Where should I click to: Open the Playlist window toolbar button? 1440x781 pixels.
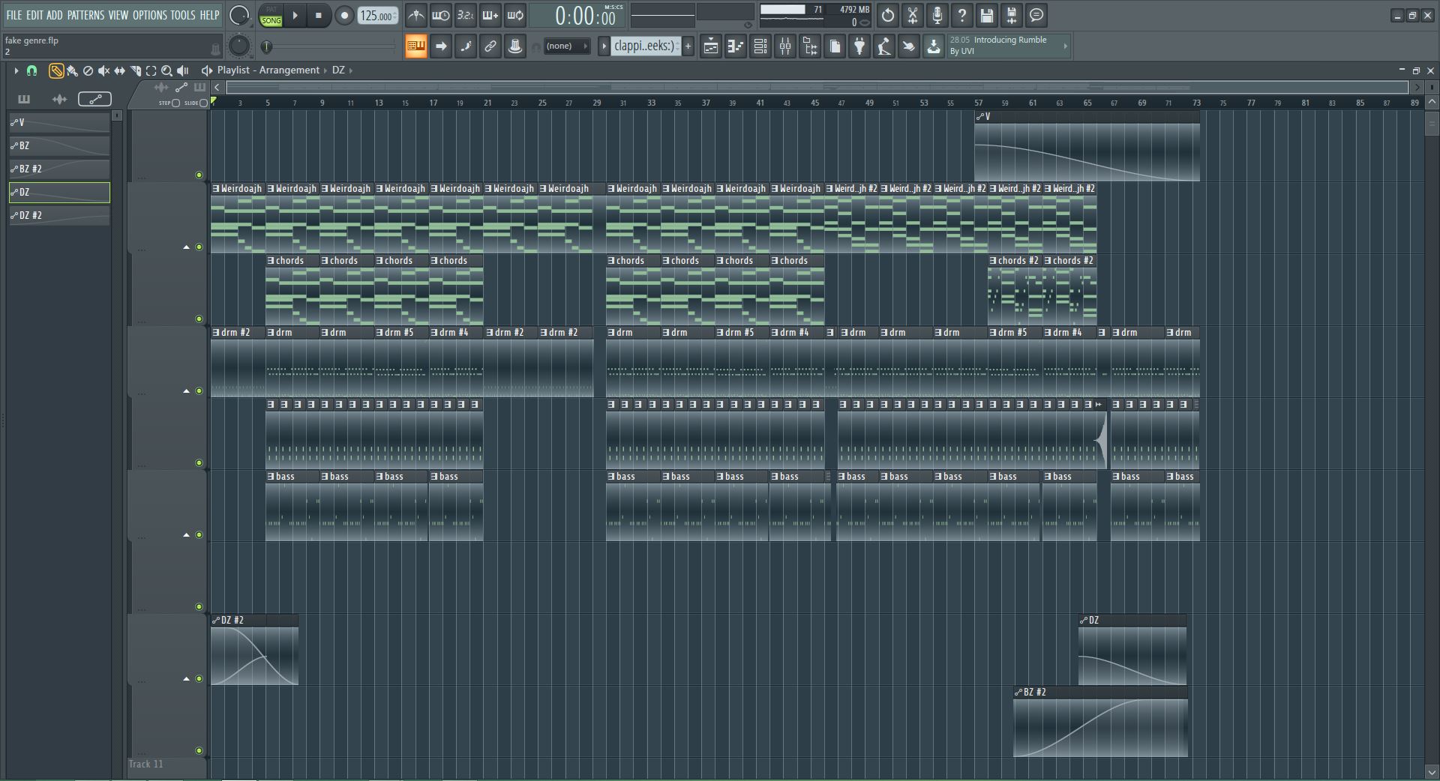(710, 46)
